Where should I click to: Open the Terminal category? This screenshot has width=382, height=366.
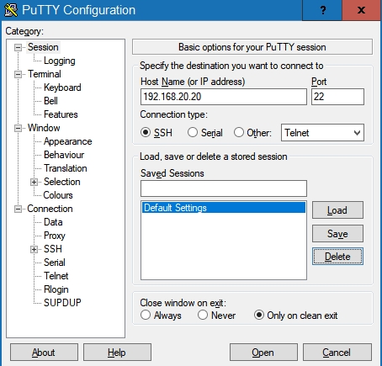(45, 74)
